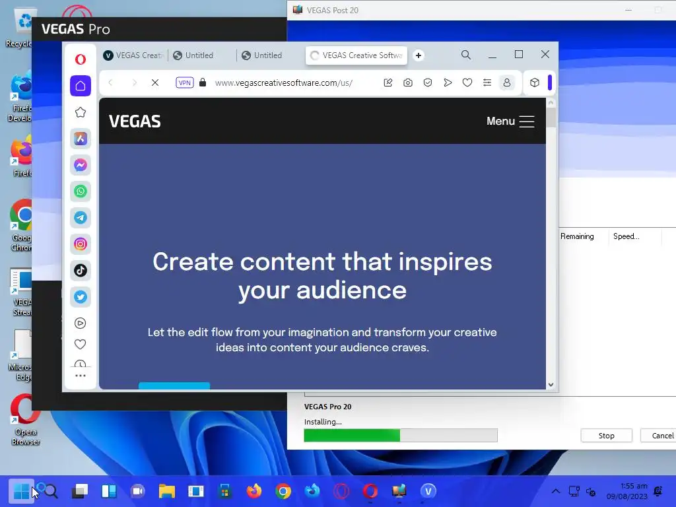Open Twitter in Opera sidebar
This screenshot has height=507, width=676.
[x=81, y=296]
